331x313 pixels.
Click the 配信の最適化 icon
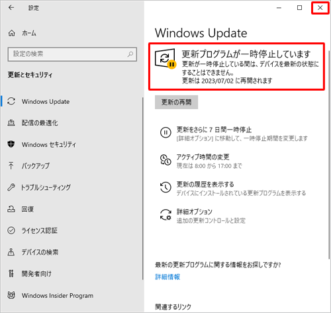tap(11, 122)
